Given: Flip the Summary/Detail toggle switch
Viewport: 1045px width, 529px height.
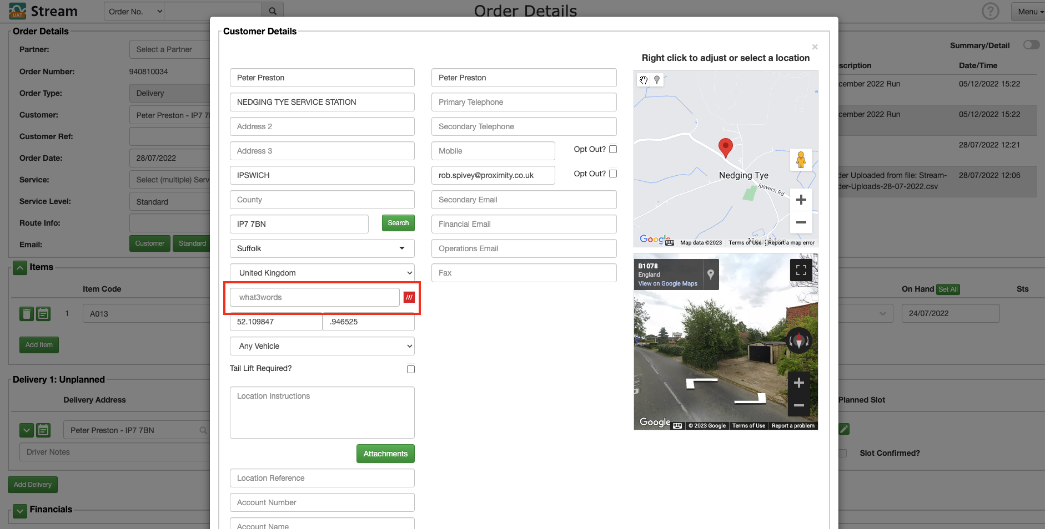Looking at the screenshot, I should tap(1032, 45).
